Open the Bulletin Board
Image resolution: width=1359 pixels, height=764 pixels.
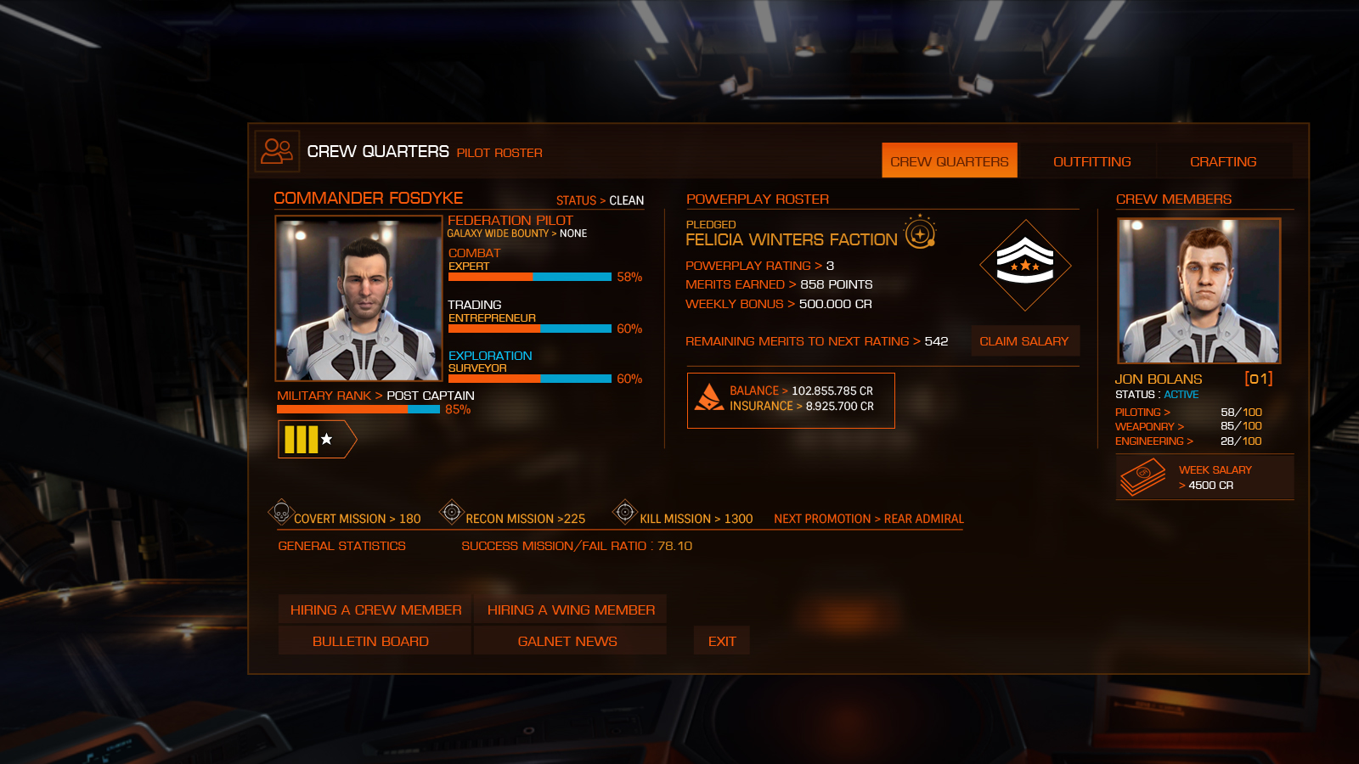point(370,641)
